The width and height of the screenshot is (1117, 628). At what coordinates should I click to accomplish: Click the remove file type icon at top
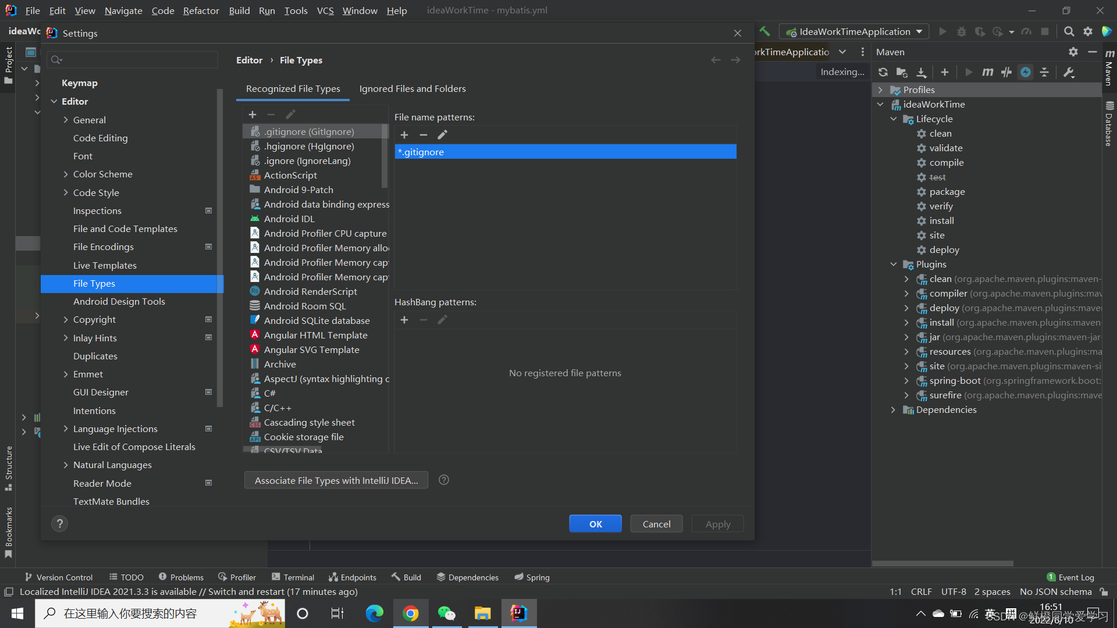click(271, 114)
